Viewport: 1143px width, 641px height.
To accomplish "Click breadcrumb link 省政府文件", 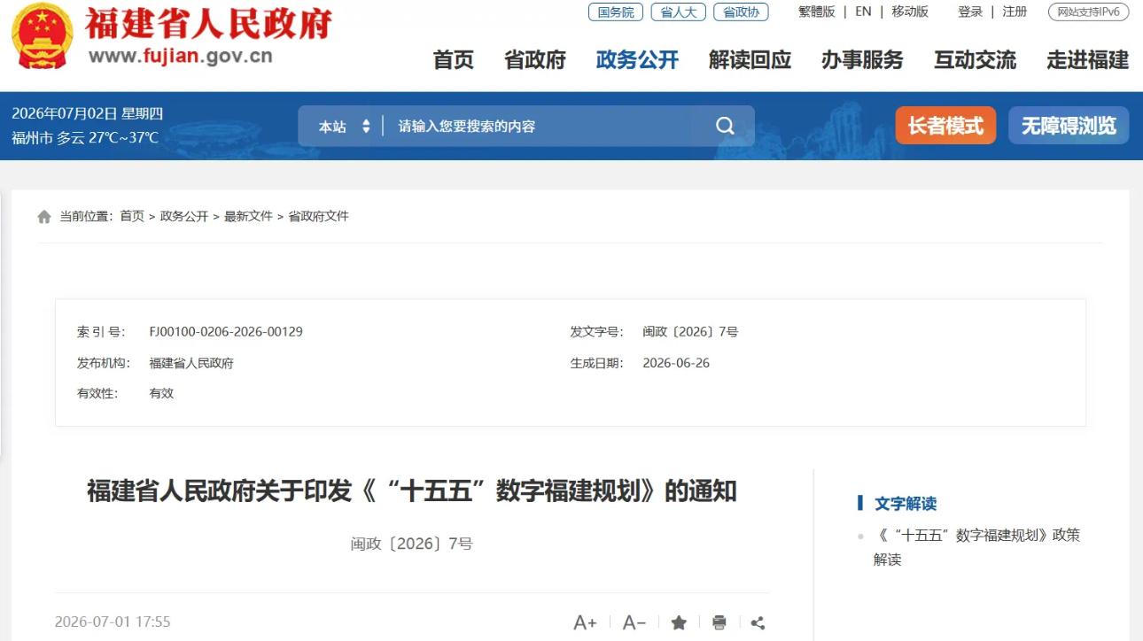I will click(x=319, y=217).
